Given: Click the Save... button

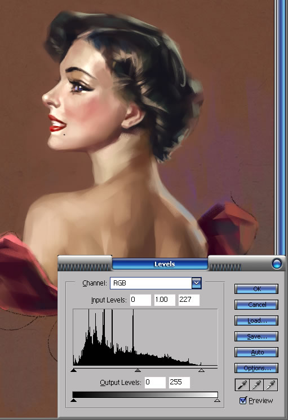Looking at the screenshot, I should [256, 336].
